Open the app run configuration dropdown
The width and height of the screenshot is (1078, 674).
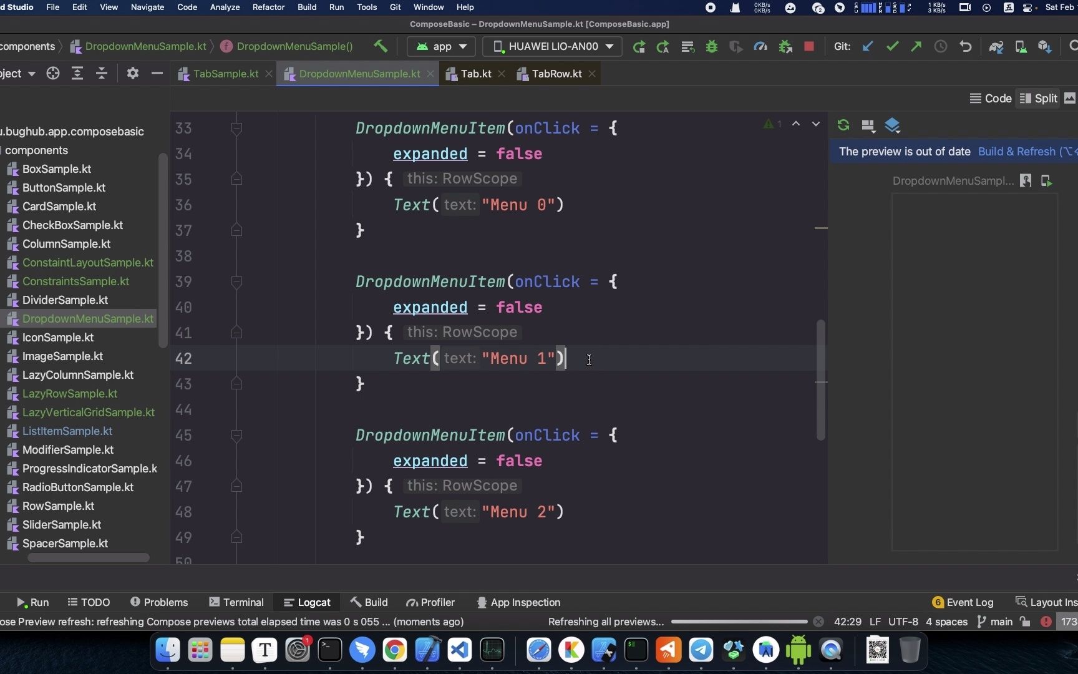(x=441, y=46)
